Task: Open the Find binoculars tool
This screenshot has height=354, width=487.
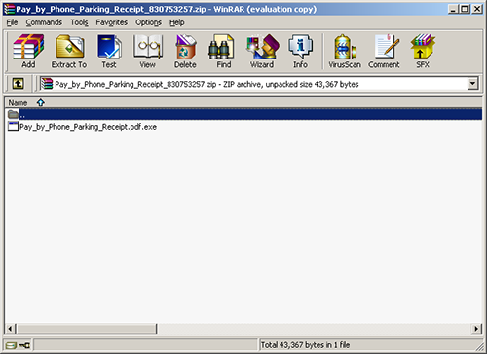Action: (223, 52)
